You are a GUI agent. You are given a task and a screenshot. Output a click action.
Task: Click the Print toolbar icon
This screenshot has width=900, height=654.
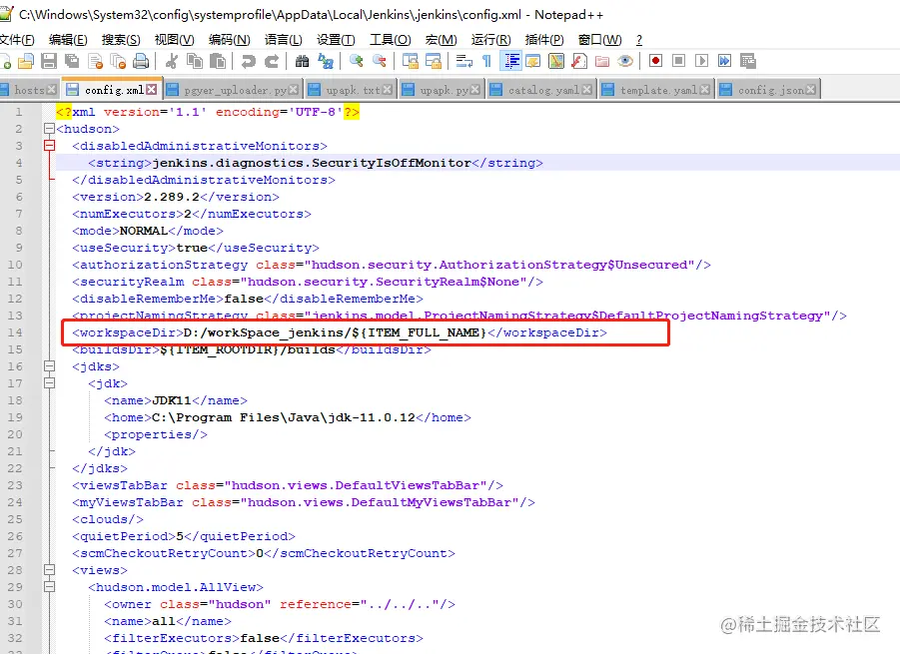140,62
